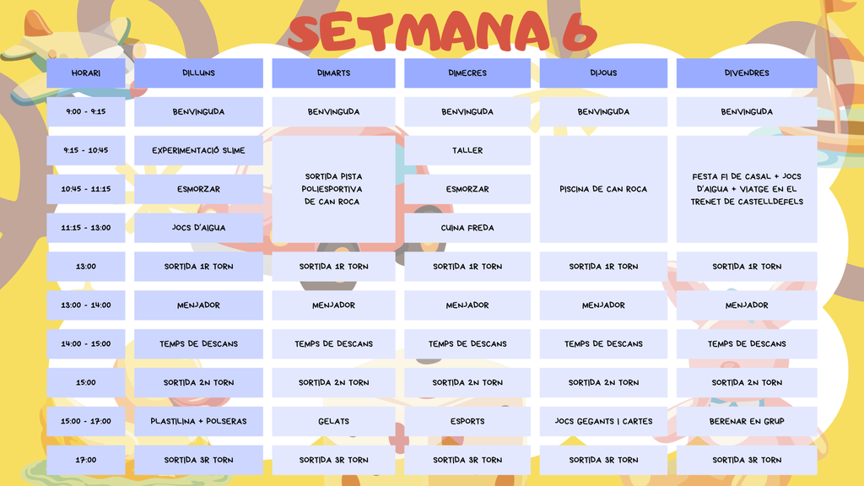Image resolution: width=864 pixels, height=486 pixels.
Task: Click the DIVENDRES column header
Action: point(747,73)
